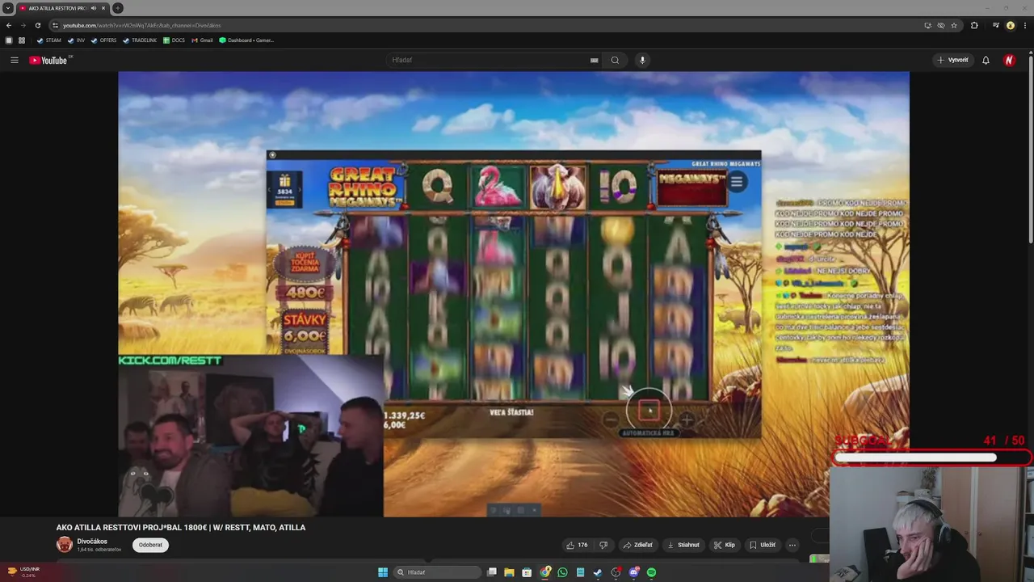
Task: Open the INV bookmark
Action: [x=76, y=40]
